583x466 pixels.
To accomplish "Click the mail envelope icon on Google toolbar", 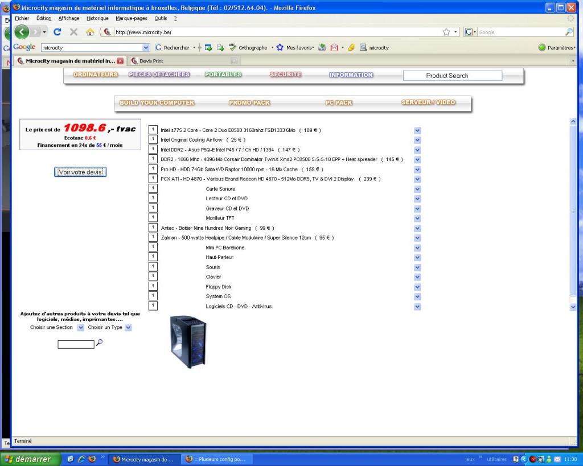I will (334, 48).
